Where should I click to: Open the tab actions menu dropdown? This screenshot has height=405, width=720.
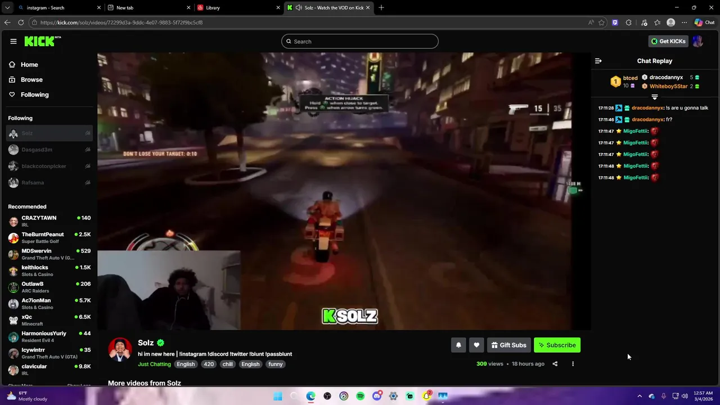[x=7, y=8]
